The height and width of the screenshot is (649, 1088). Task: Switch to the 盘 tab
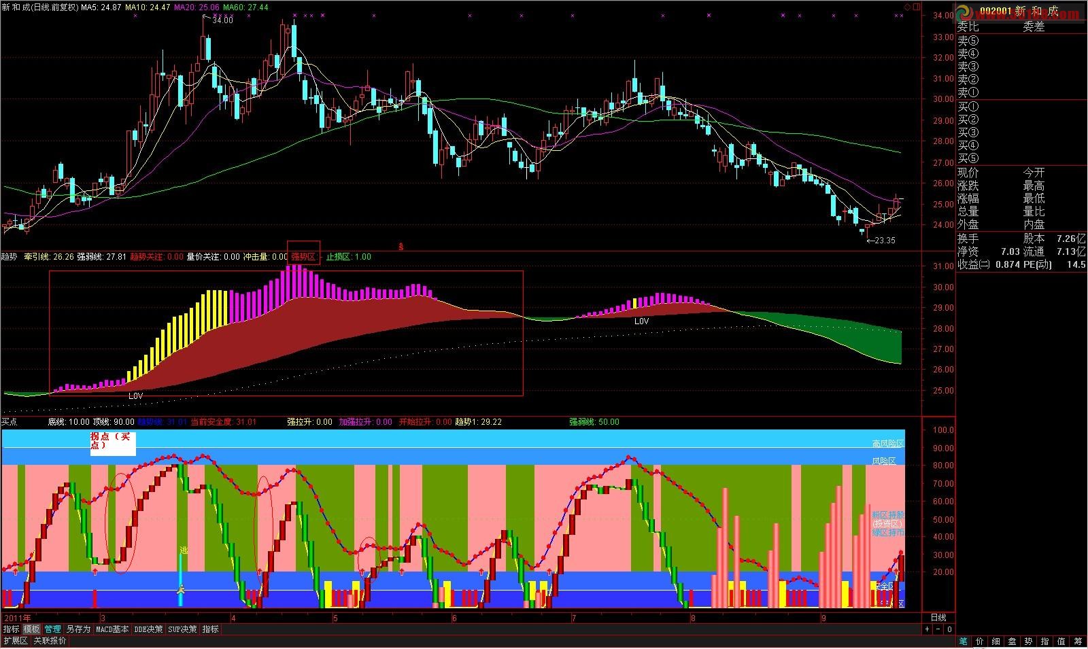(1012, 641)
